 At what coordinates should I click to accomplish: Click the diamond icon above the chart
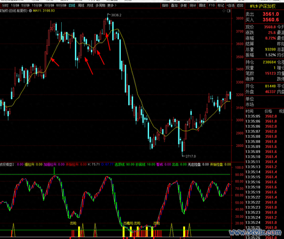point(224,11)
